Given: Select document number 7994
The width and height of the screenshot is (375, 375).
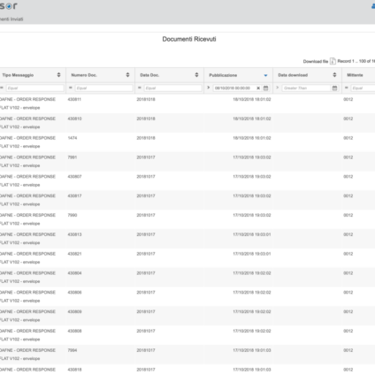Looking at the screenshot, I should pyautogui.click(x=73, y=350).
